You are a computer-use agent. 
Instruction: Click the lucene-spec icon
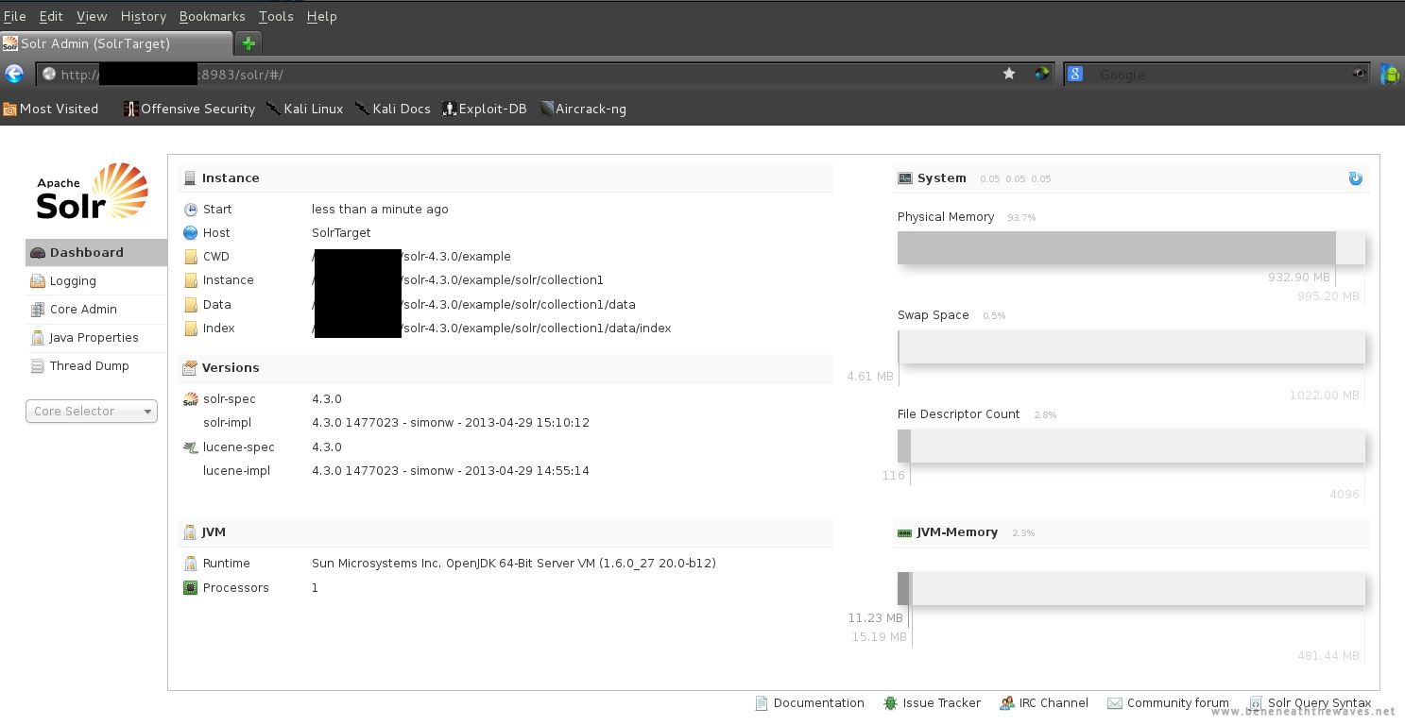(x=191, y=447)
